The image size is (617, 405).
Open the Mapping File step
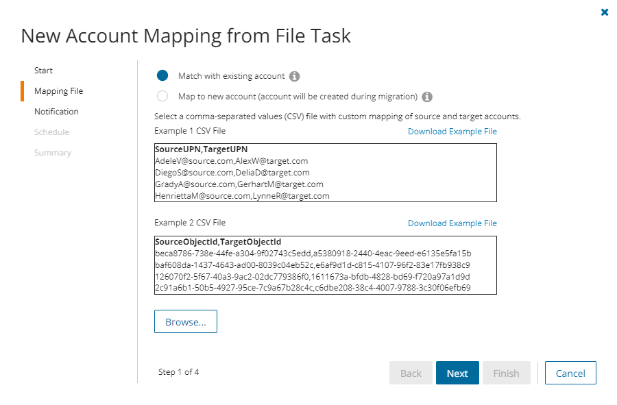pyautogui.click(x=58, y=91)
